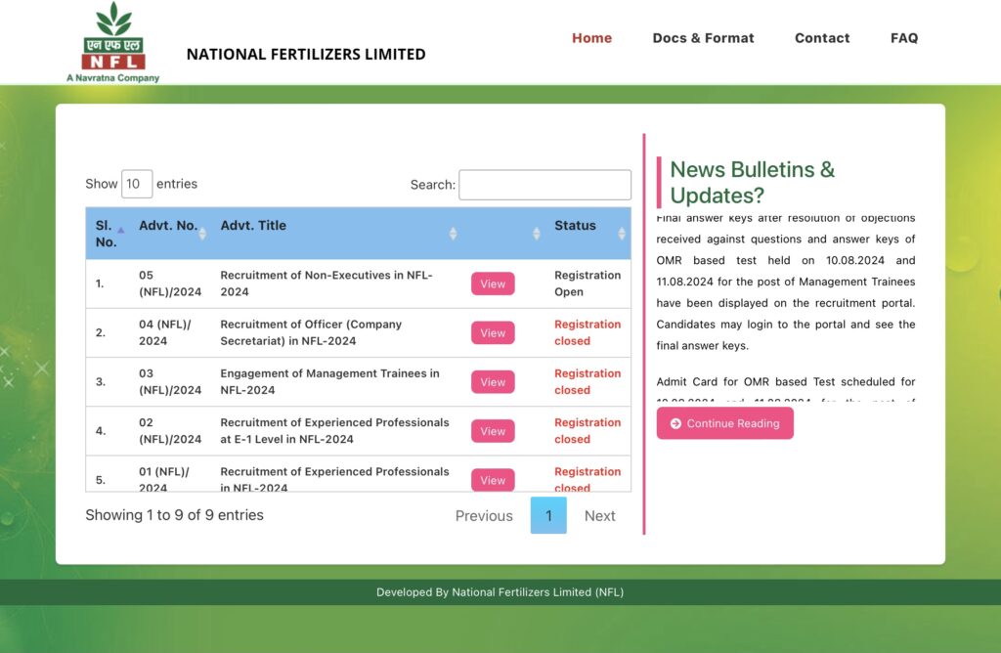Click 'Recruitment of Non-Executives in NFL-2024' title

326,283
